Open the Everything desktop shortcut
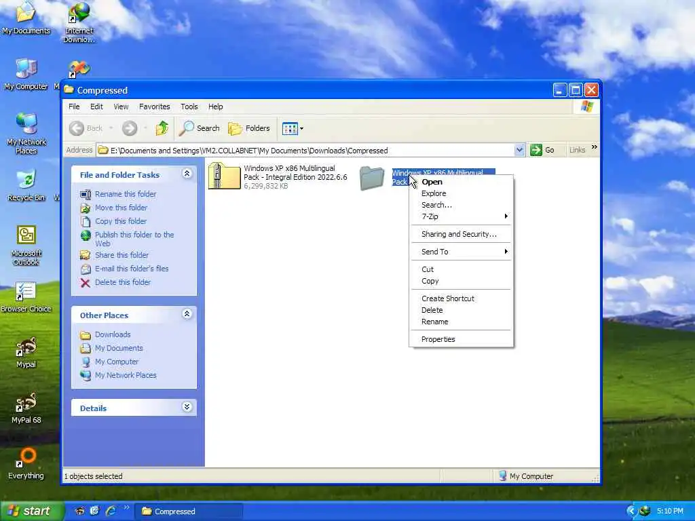 [x=26, y=463]
